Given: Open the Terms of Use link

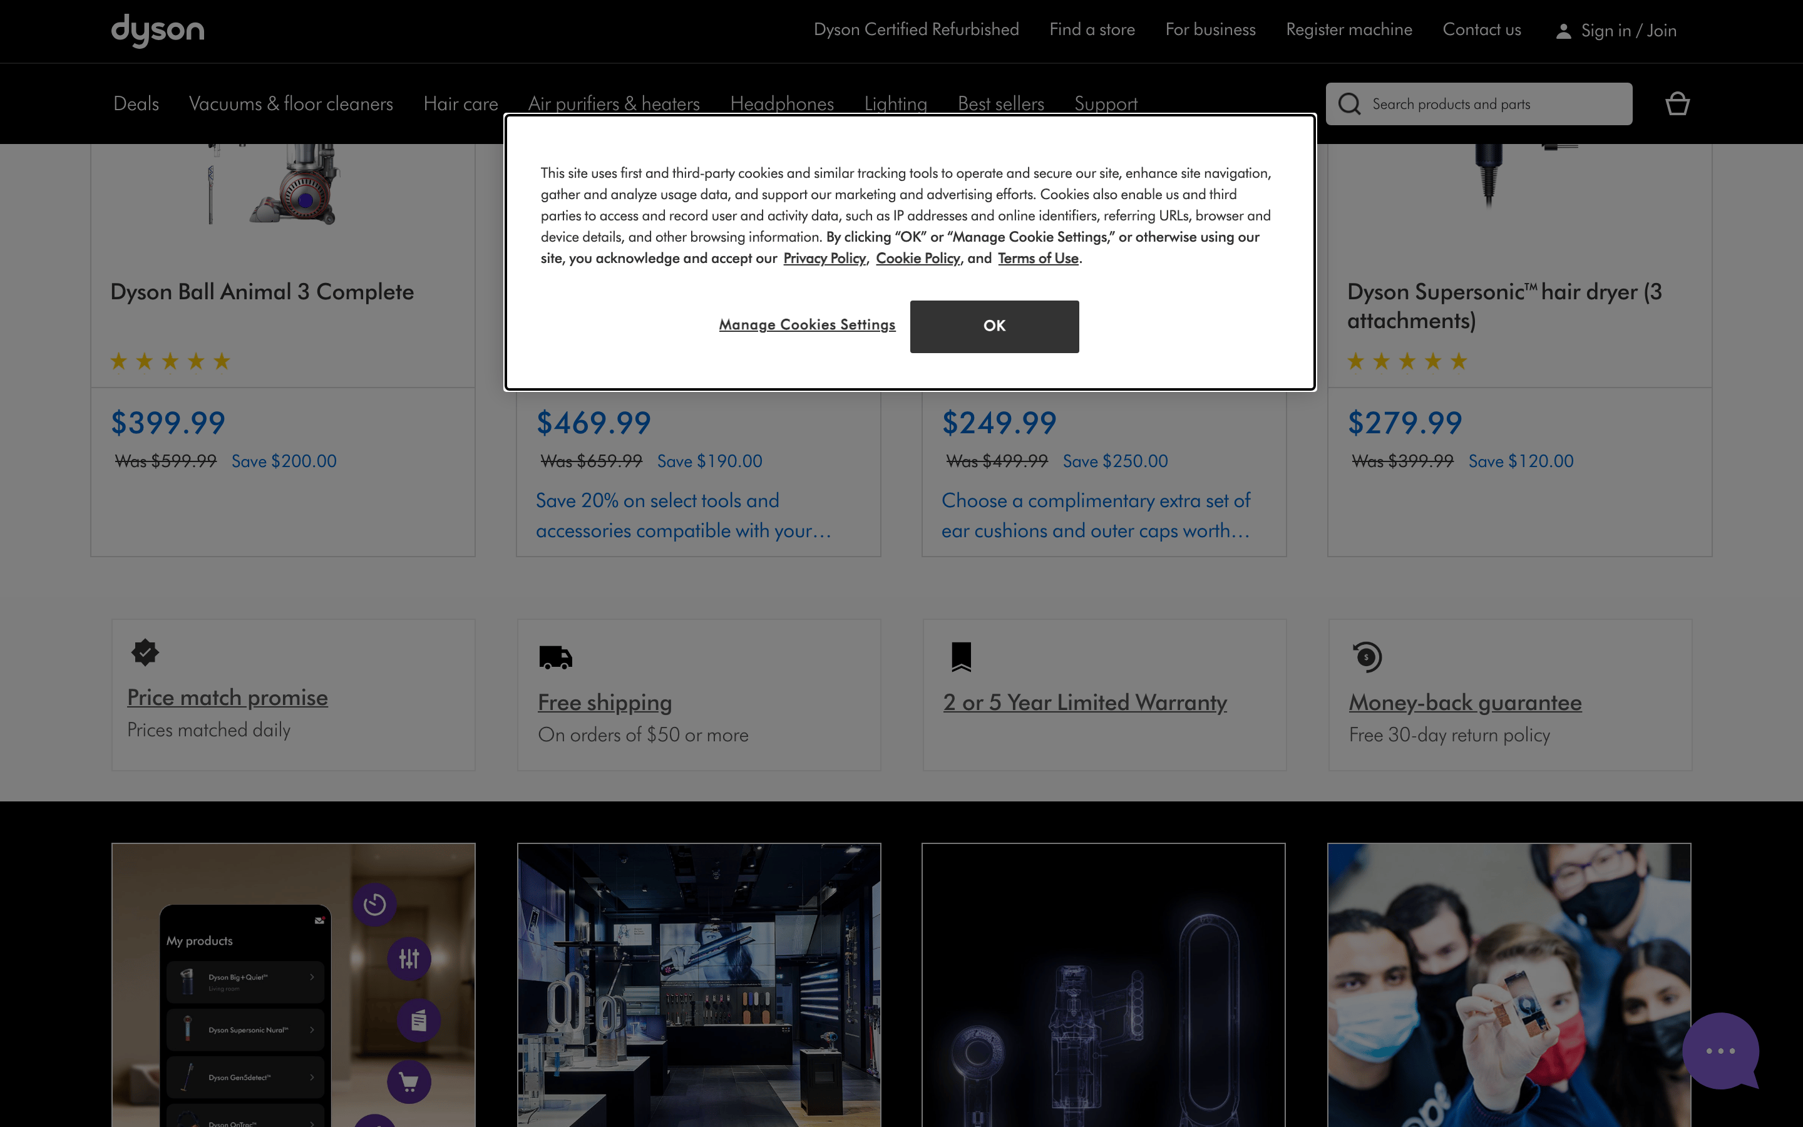Looking at the screenshot, I should (1038, 258).
